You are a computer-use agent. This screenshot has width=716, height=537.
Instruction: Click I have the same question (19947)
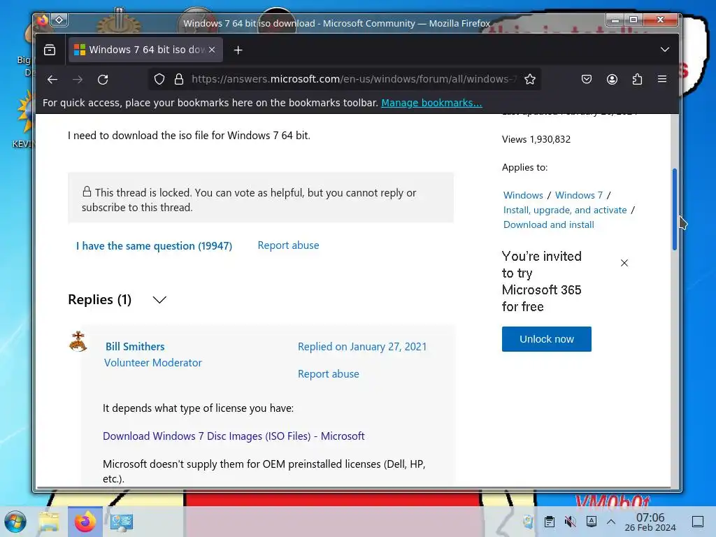click(154, 245)
